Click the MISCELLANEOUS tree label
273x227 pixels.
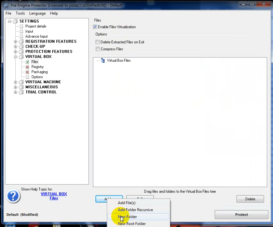42,87
